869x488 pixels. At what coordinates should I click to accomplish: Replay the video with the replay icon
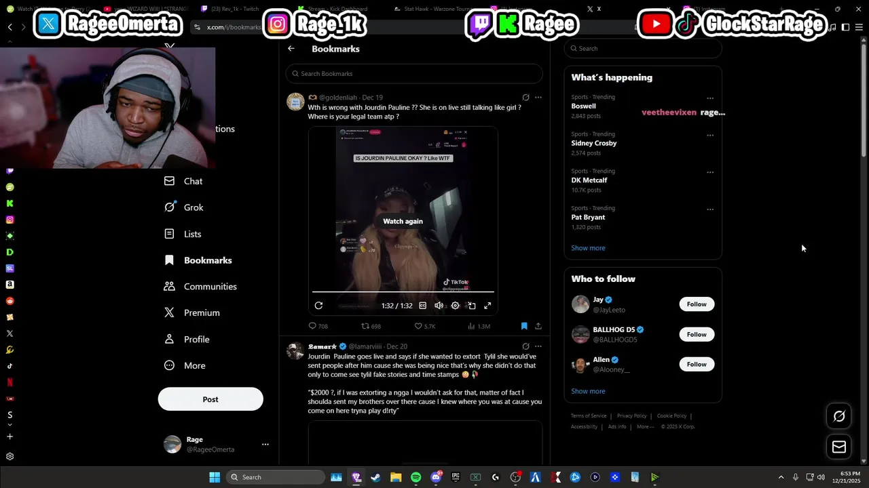coord(318,306)
